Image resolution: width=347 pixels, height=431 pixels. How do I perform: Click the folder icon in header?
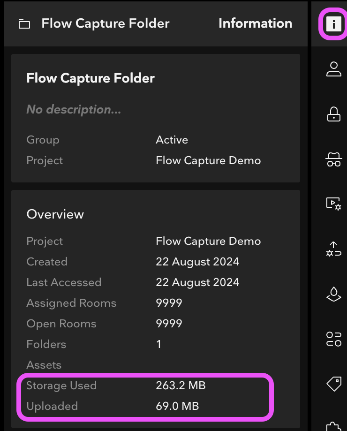pyautogui.click(x=24, y=24)
